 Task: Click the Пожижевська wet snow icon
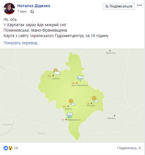coord(70,115)
